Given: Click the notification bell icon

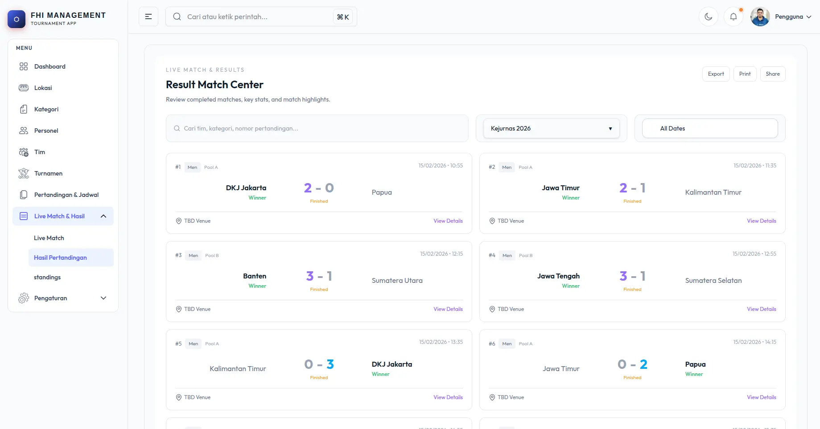Looking at the screenshot, I should pos(733,17).
